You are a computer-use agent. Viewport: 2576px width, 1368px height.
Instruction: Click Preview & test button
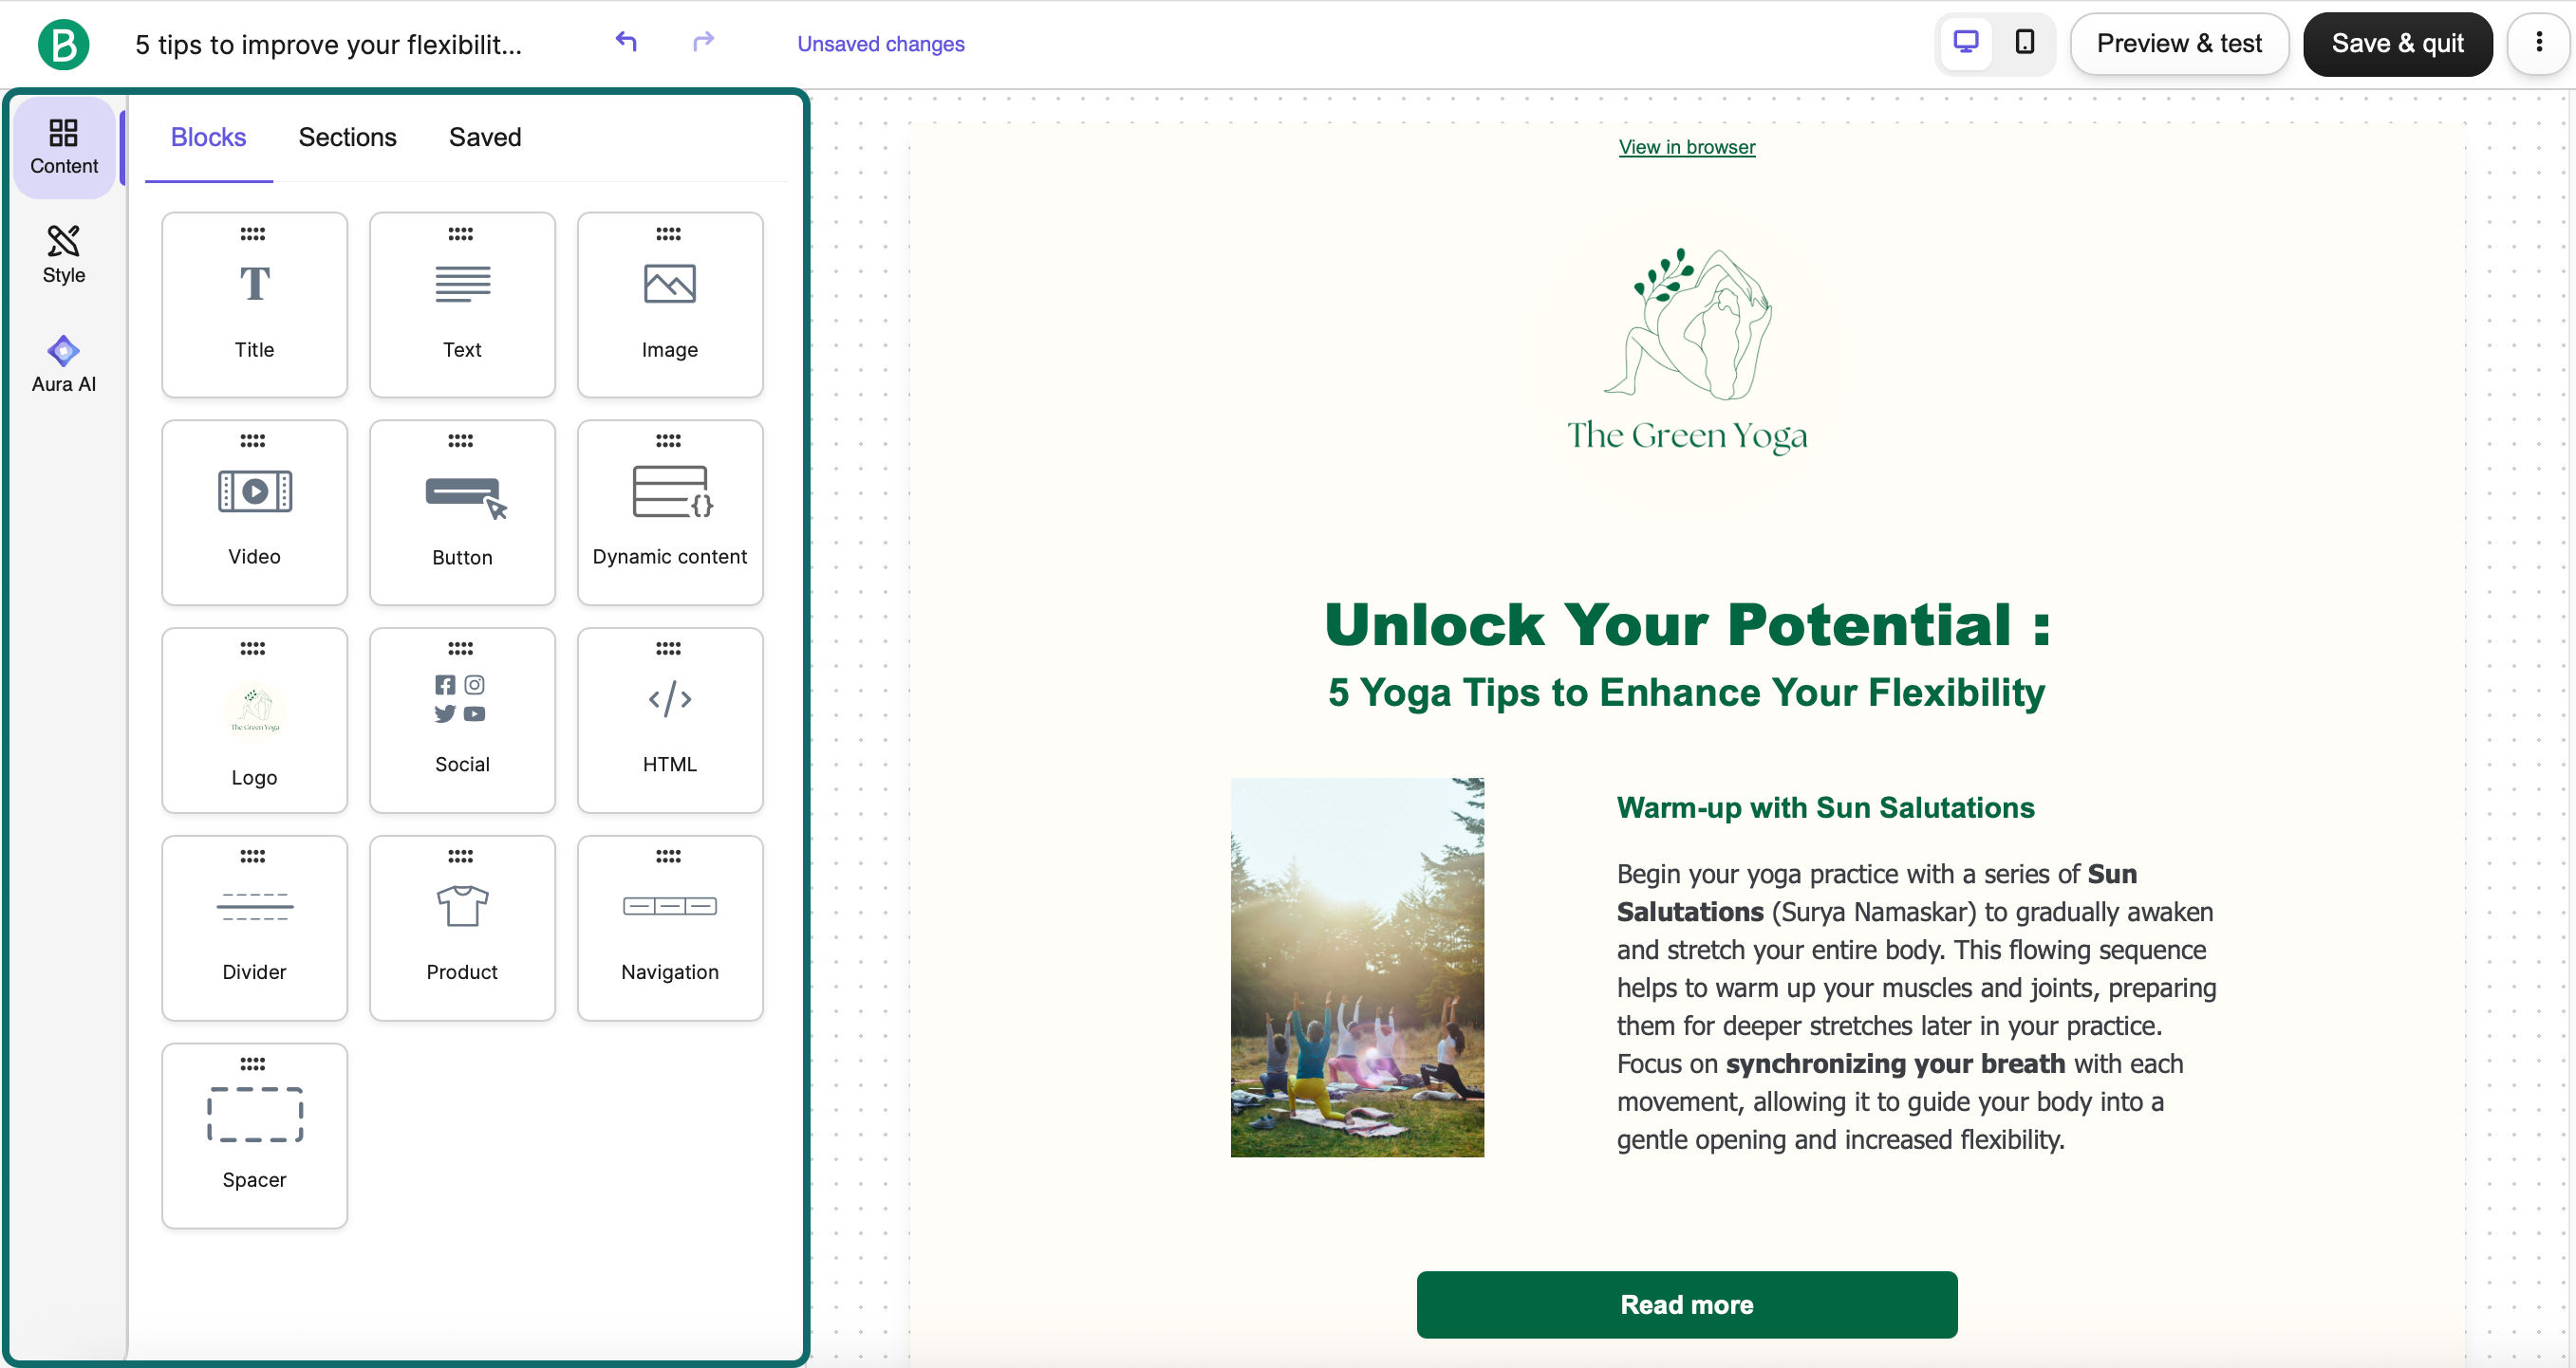click(2178, 44)
